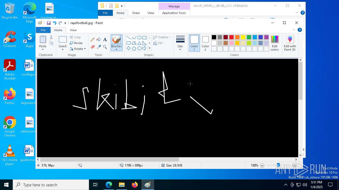Select the Right triangle shape

(145, 43)
